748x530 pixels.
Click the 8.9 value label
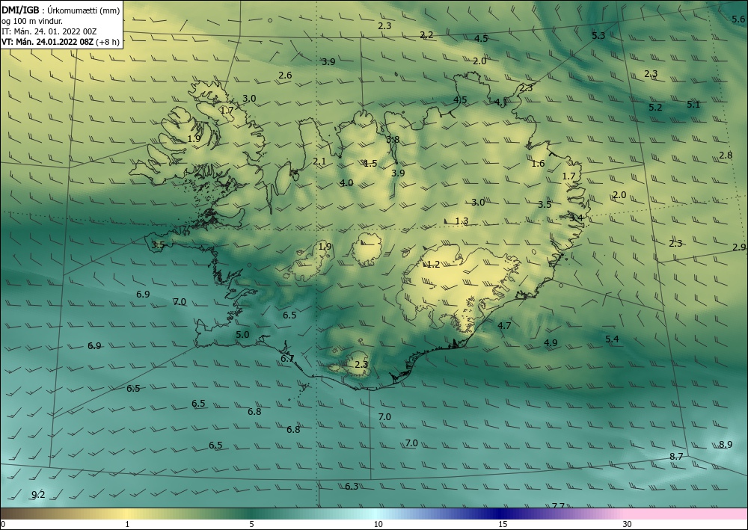point(726,445)
